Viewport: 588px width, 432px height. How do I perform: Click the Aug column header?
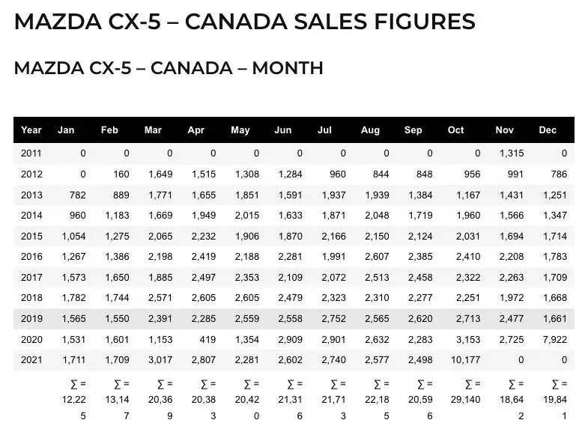point(370,130)
